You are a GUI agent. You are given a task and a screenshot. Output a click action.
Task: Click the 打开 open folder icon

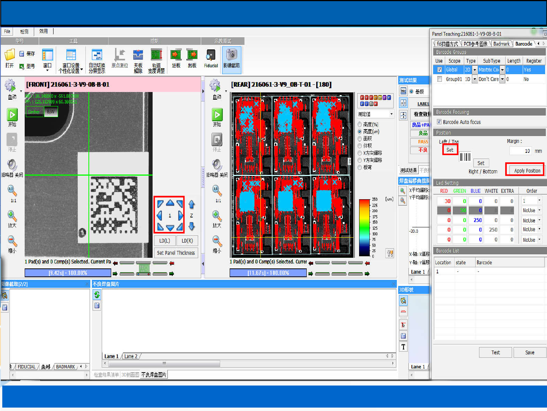pyautogui.click(x=9, y=56)
